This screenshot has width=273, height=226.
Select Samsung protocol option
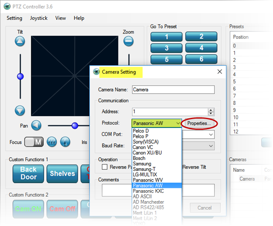[157, 164]
